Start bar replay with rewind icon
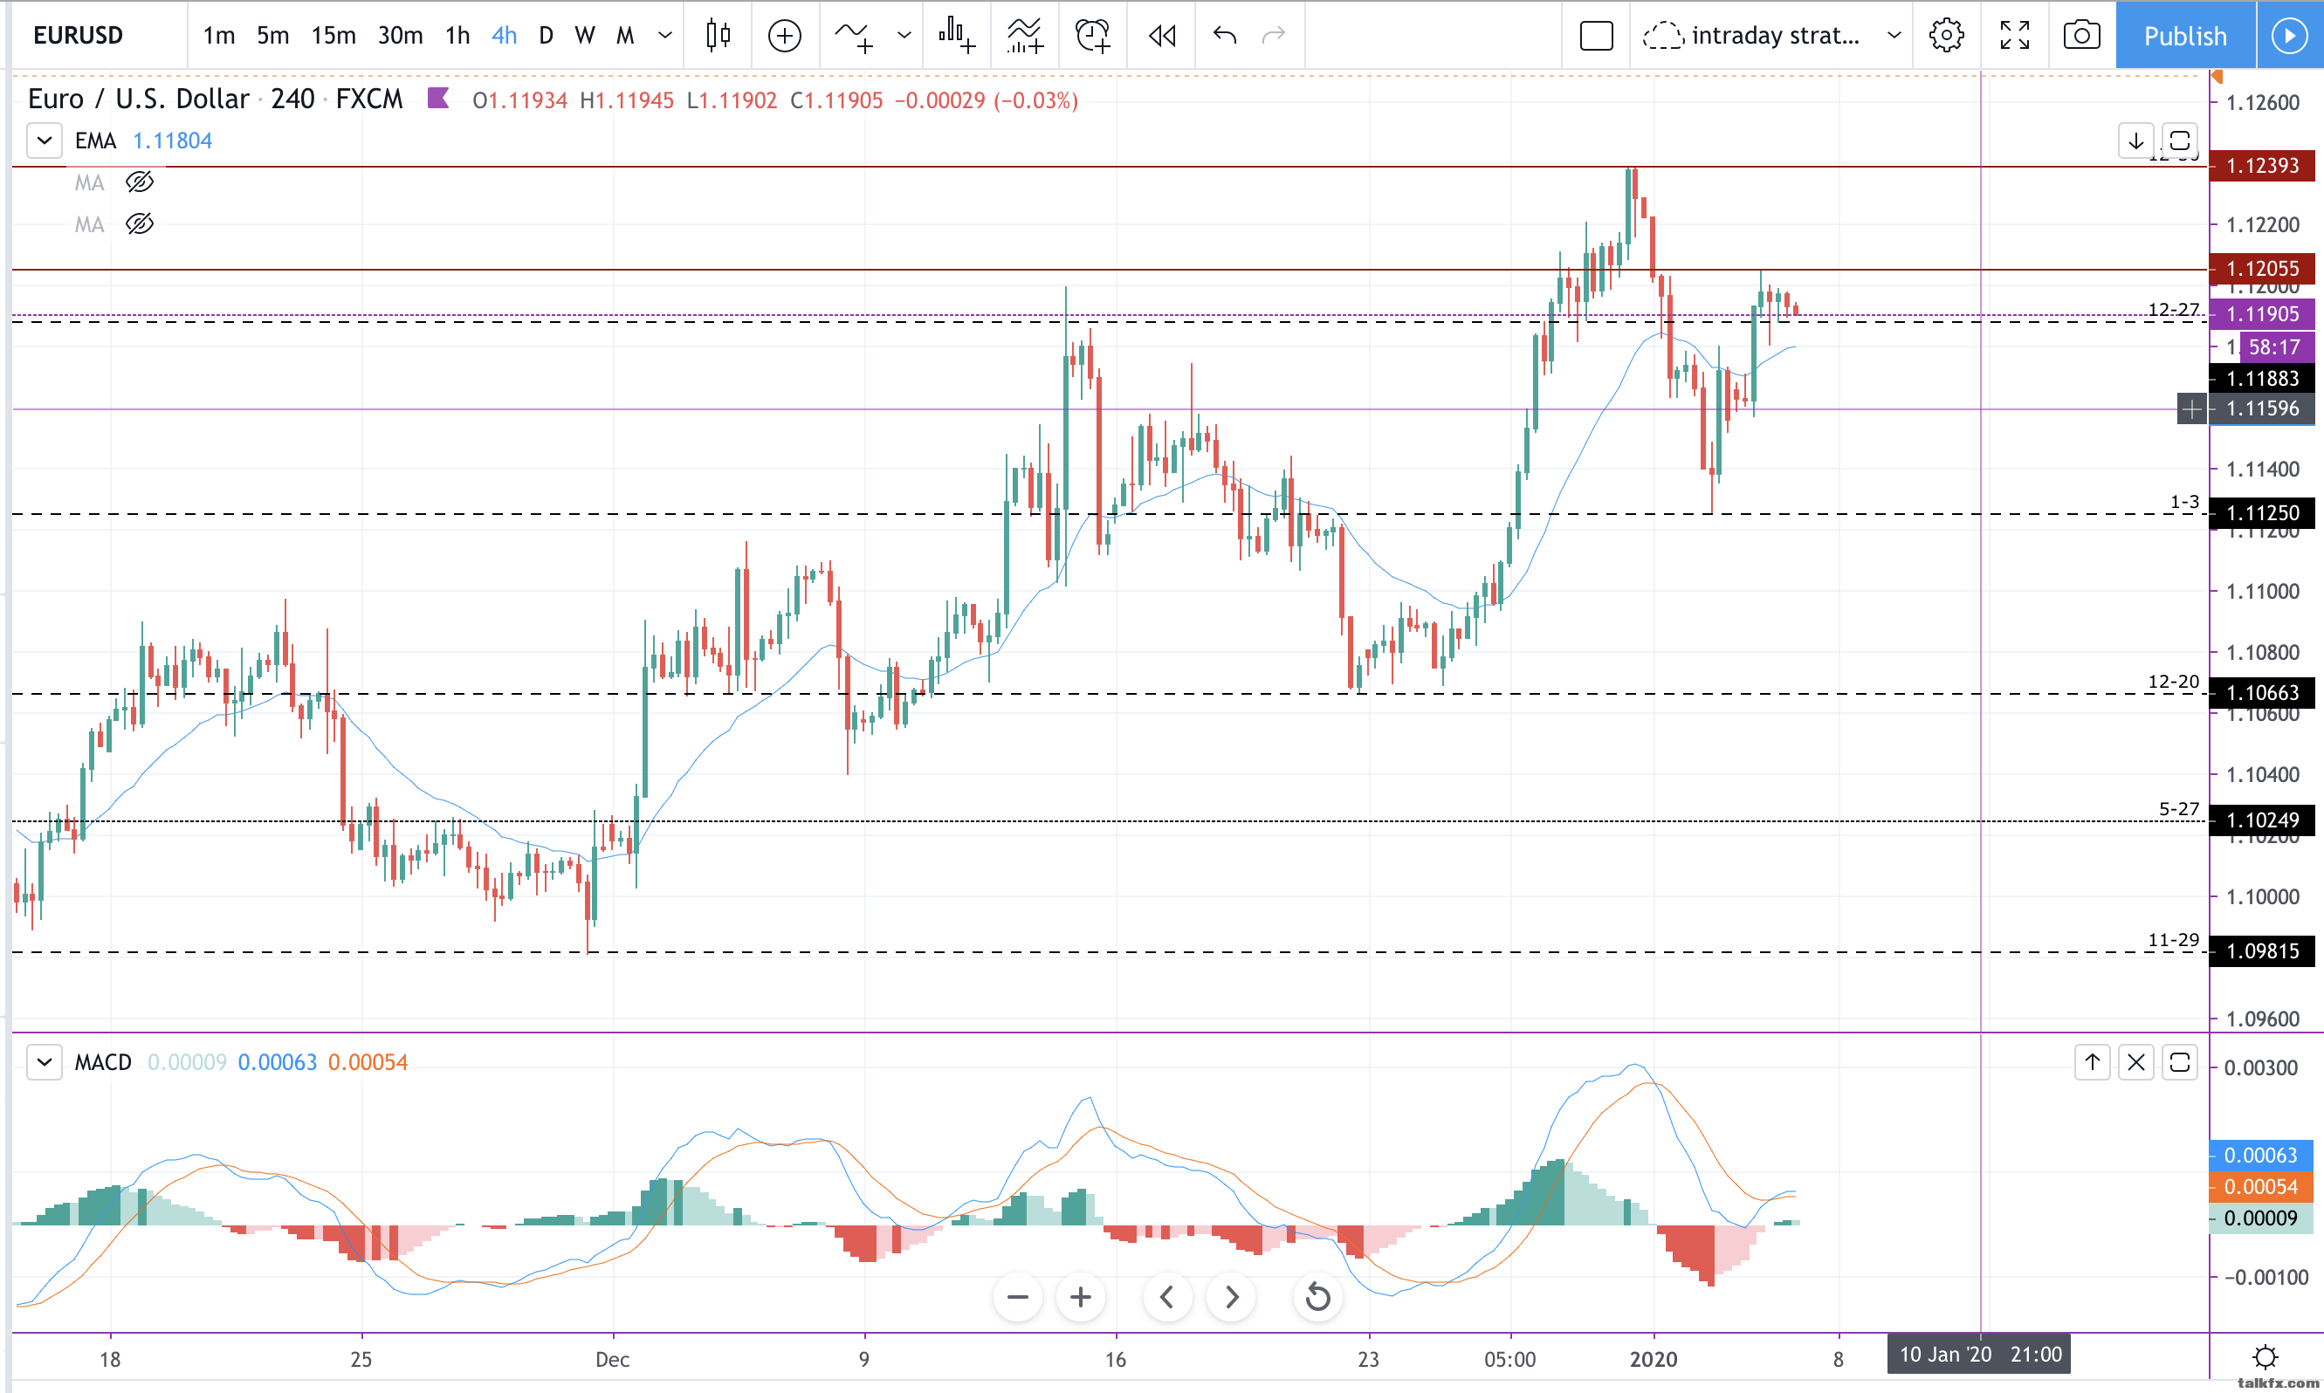 coord(1162,36)
